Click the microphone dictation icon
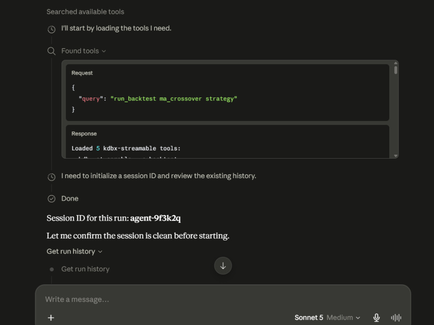This screenshot has width=434, height=325. [376, 318]
